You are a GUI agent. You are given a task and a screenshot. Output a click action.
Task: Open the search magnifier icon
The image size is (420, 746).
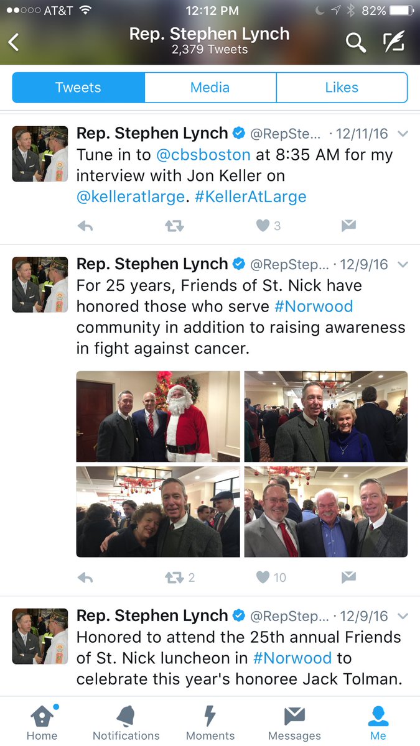point(355,42)
